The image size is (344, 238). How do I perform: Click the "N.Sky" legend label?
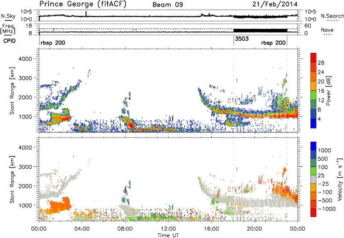(x=8, y=16)
